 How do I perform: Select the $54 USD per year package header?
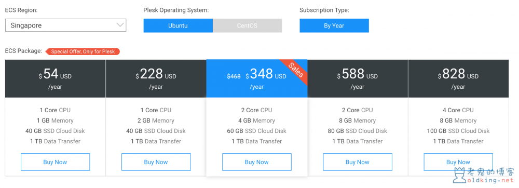(56, 78)
